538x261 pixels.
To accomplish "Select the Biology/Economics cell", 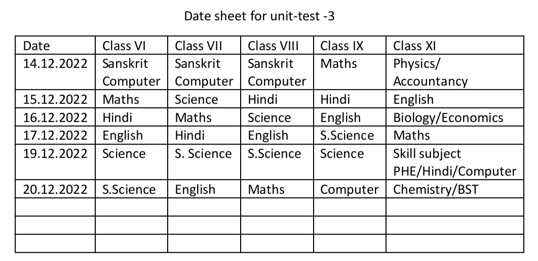I will [x=455, y=117].
